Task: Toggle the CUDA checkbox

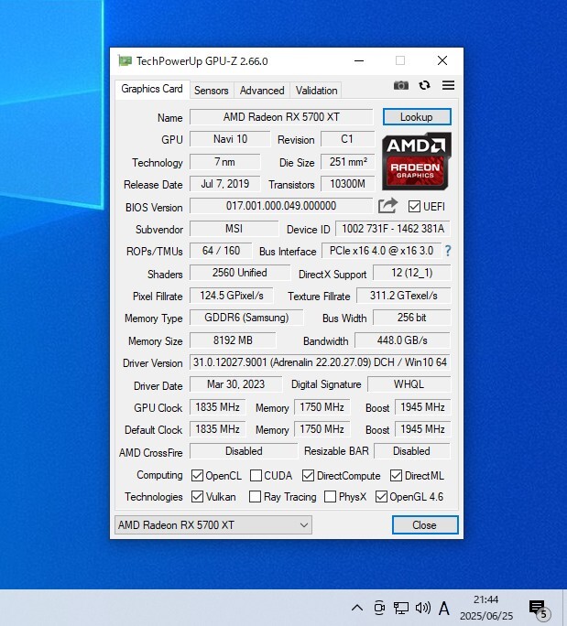Action: point(256,476)
